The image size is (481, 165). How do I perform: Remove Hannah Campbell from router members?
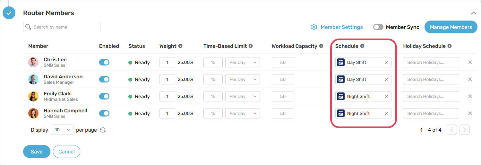(470, 113)
